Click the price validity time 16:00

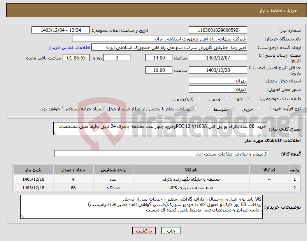pyautogui.click(x=159, y=70)
